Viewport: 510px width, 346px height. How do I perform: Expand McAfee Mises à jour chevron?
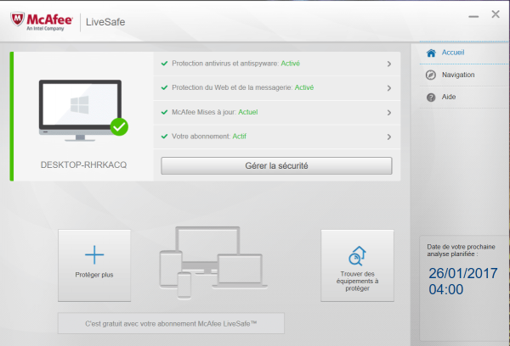tap(389, 113)
